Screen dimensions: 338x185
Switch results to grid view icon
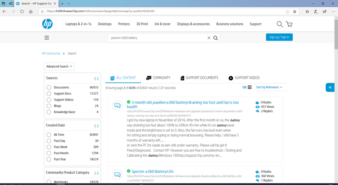(x=250, y=87)
